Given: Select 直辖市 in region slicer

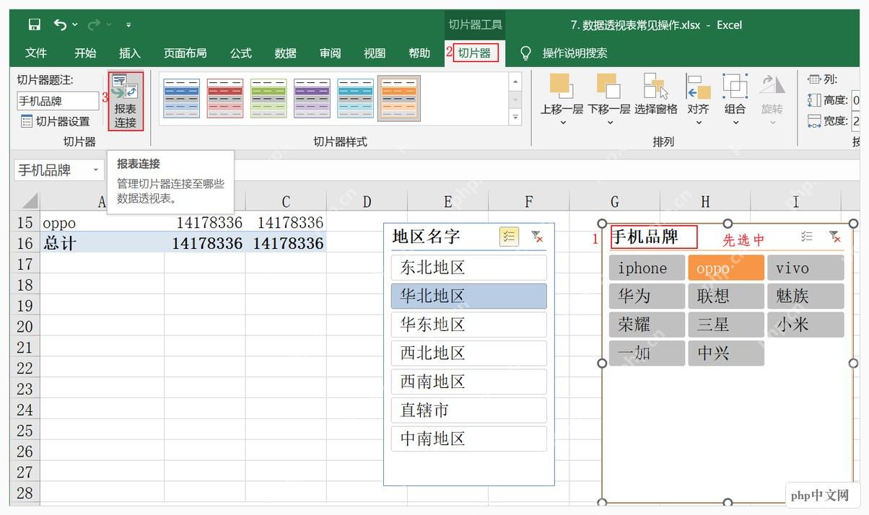Looking at the screenshot, I should (469, 410).
